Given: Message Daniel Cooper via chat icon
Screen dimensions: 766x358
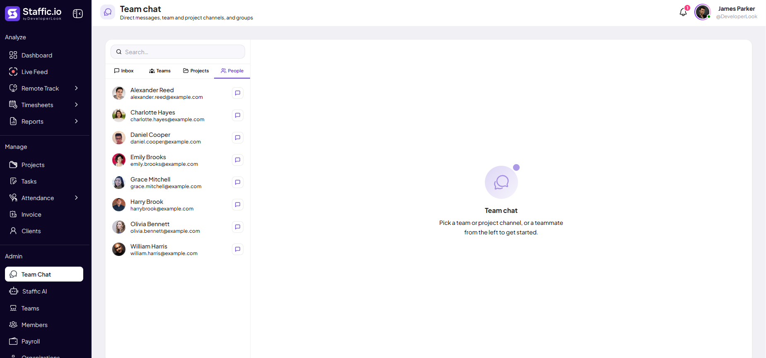Looking at the screenshot, I should tap(238, 138).
